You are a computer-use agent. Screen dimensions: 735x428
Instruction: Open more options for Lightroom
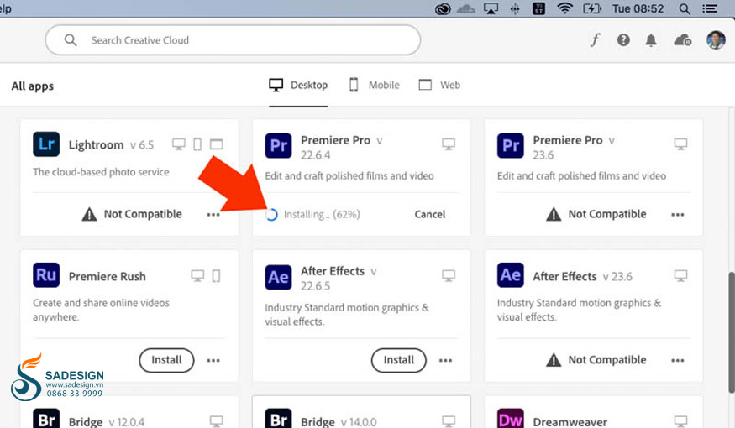point(213,215)
